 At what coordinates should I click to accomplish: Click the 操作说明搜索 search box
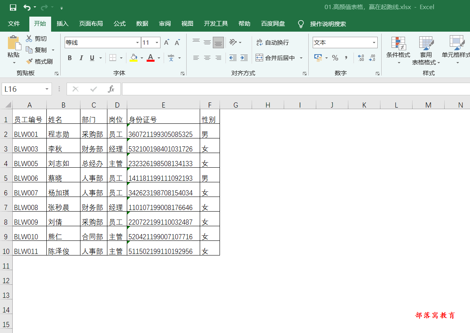pyautogui.click(x=328, y=24)
